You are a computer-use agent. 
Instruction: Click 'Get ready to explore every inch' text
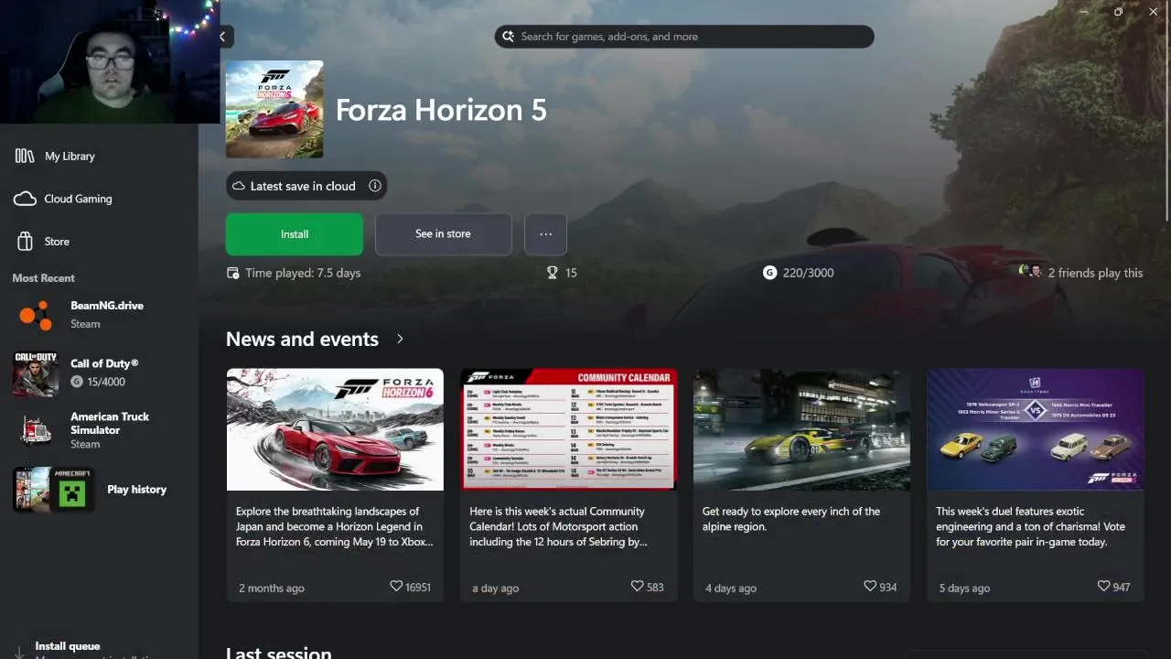[x=790, y=519]
